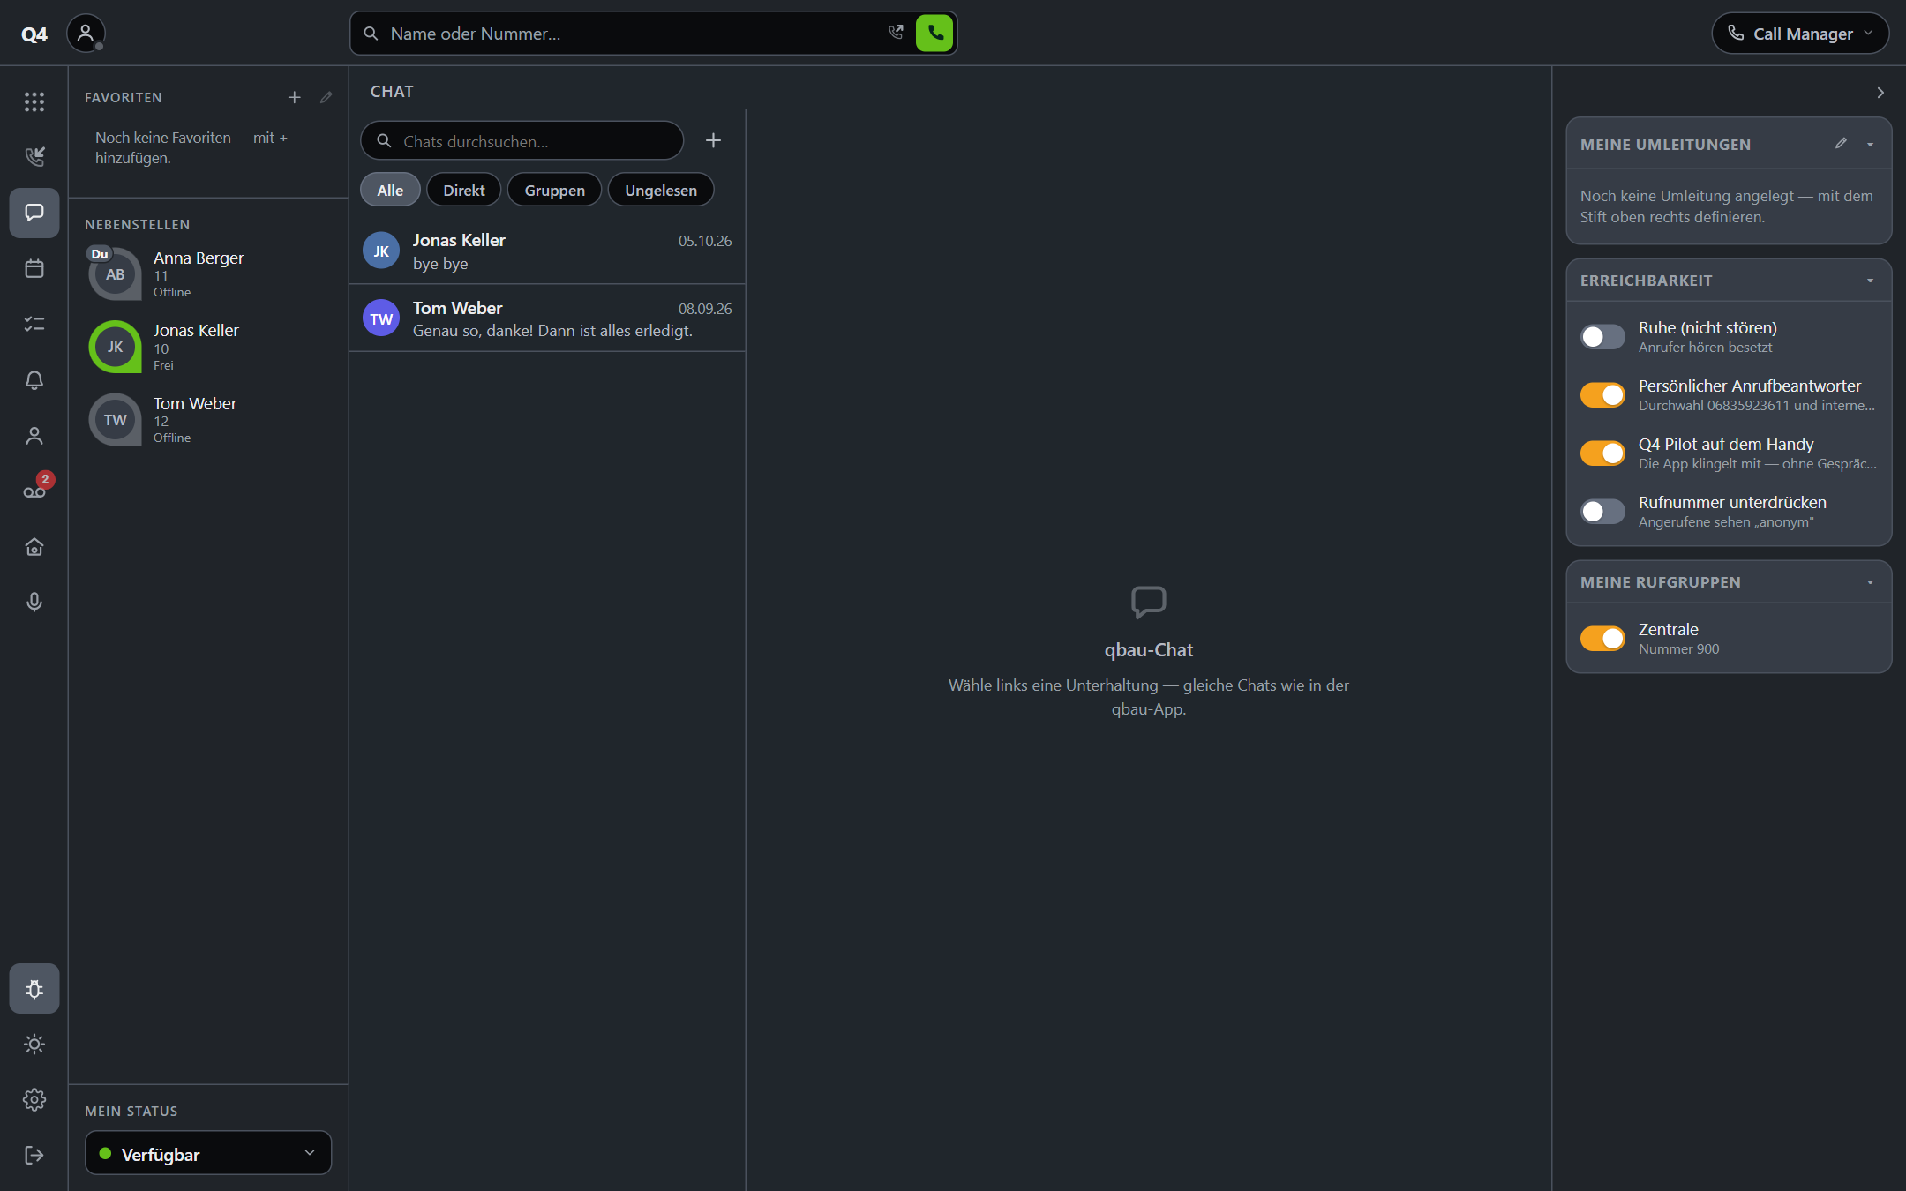1906x1191 pixels.
Task: Open the Verfügbar status dropdown
Action: pos(208,1154)
